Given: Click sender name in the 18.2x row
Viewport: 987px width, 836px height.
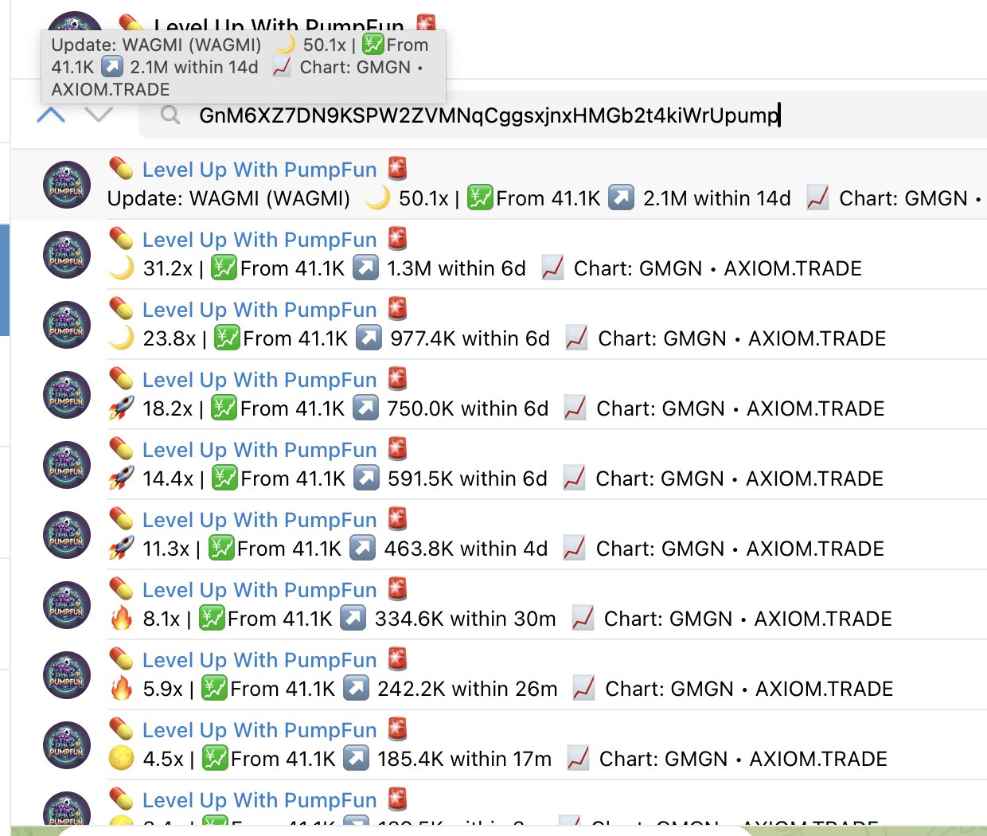Looking at the screenshot, I should tap(259, 380).
